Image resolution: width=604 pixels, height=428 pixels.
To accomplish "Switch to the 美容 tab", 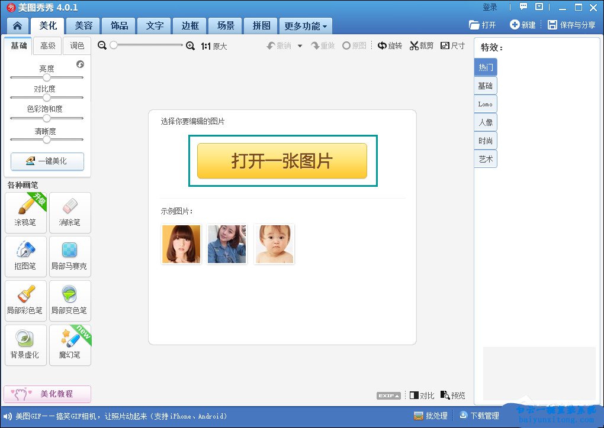I will pyautogui.click(x=83, y=26).
